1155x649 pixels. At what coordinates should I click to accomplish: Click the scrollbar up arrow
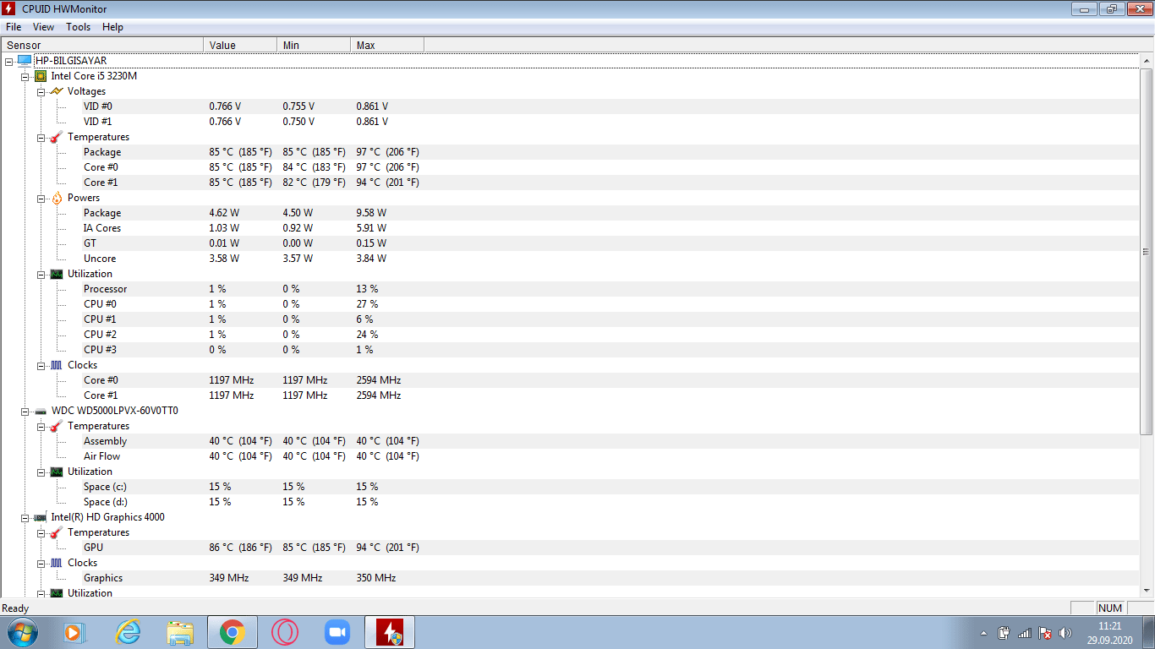point(1147,61)
